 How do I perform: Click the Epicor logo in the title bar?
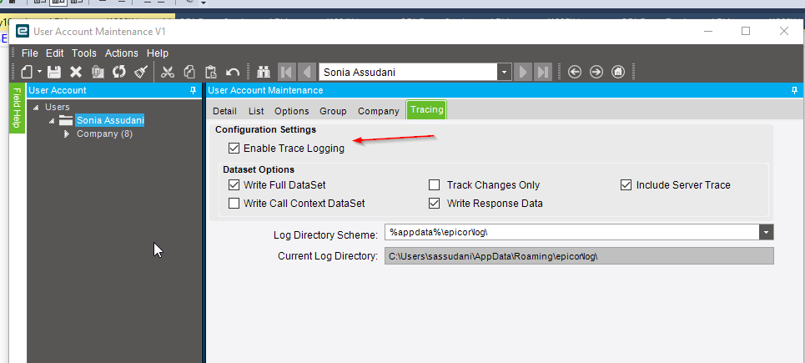pyautogui.click(x=23, y=32)
